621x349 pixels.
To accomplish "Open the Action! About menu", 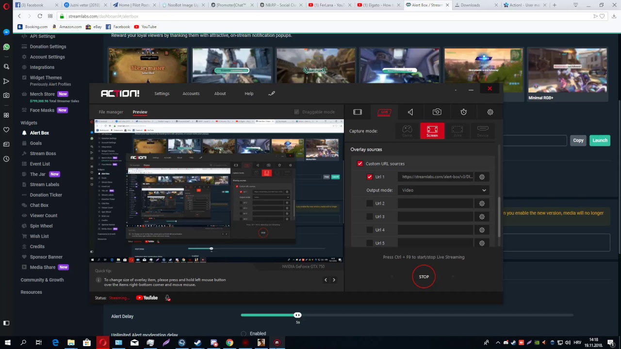I will point(220,94).
